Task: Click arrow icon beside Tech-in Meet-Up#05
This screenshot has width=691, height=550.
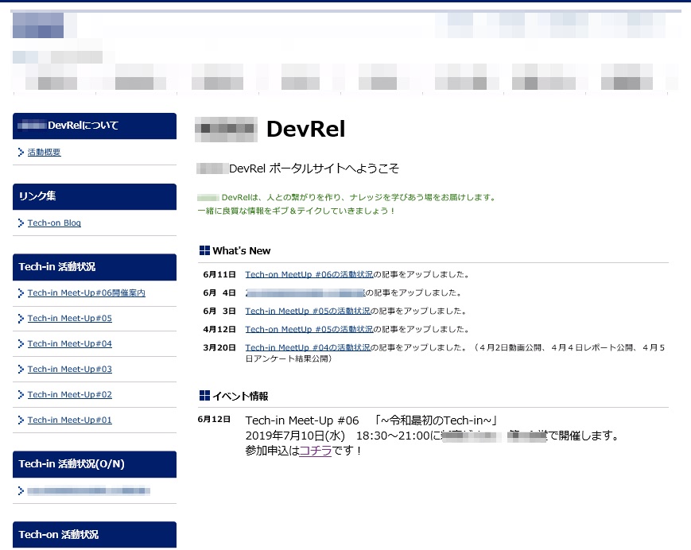Action: pos(21,319)
